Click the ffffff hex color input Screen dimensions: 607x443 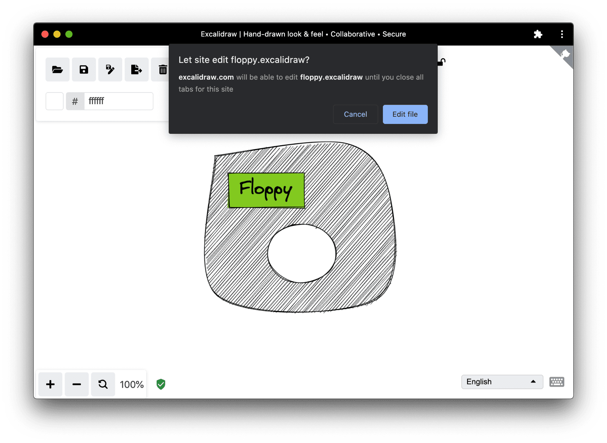[118, 101]
